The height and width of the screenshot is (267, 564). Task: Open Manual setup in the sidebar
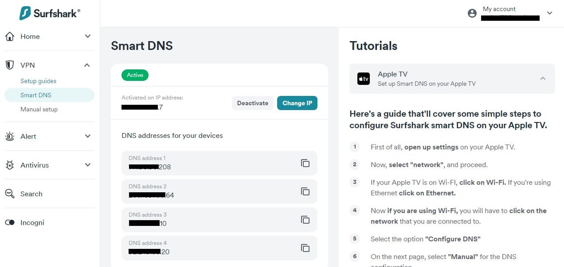[x=39, y=109]
